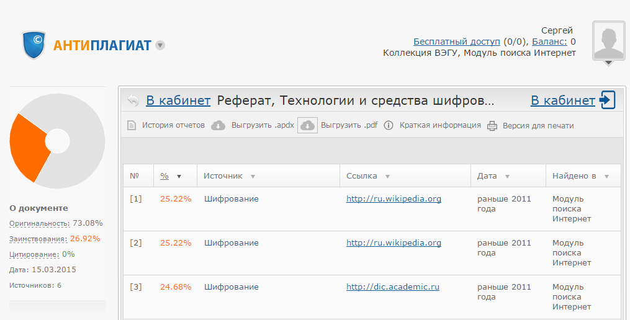The height and width of the screenshot is (320, 630).
Task: Click the info icon for Краткая информация
Action: tap(389, 126)
